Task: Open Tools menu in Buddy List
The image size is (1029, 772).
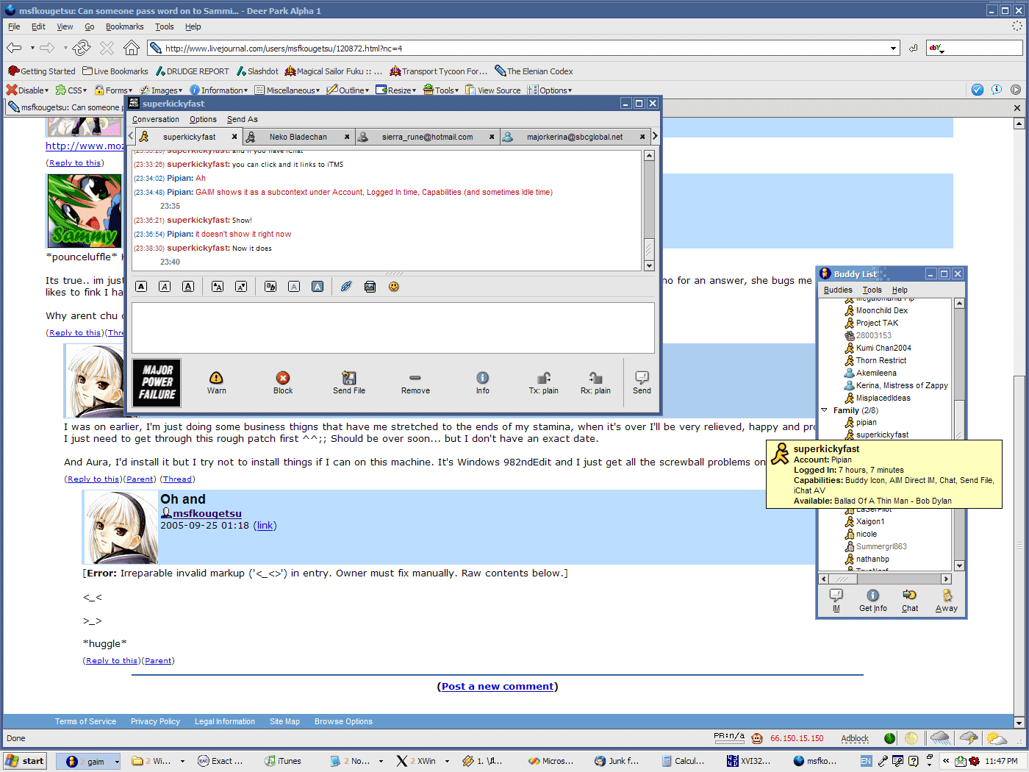Action: tap(872, 290)
